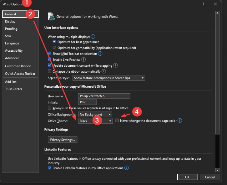Enable Collapse the ribbon automatically checkbox

(x=50, y=72)
